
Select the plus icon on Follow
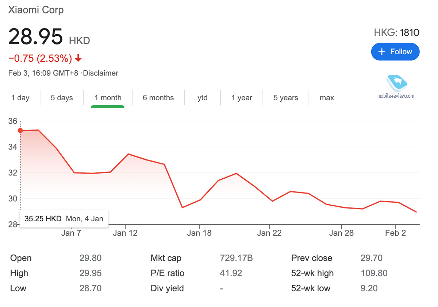(382, 52)
